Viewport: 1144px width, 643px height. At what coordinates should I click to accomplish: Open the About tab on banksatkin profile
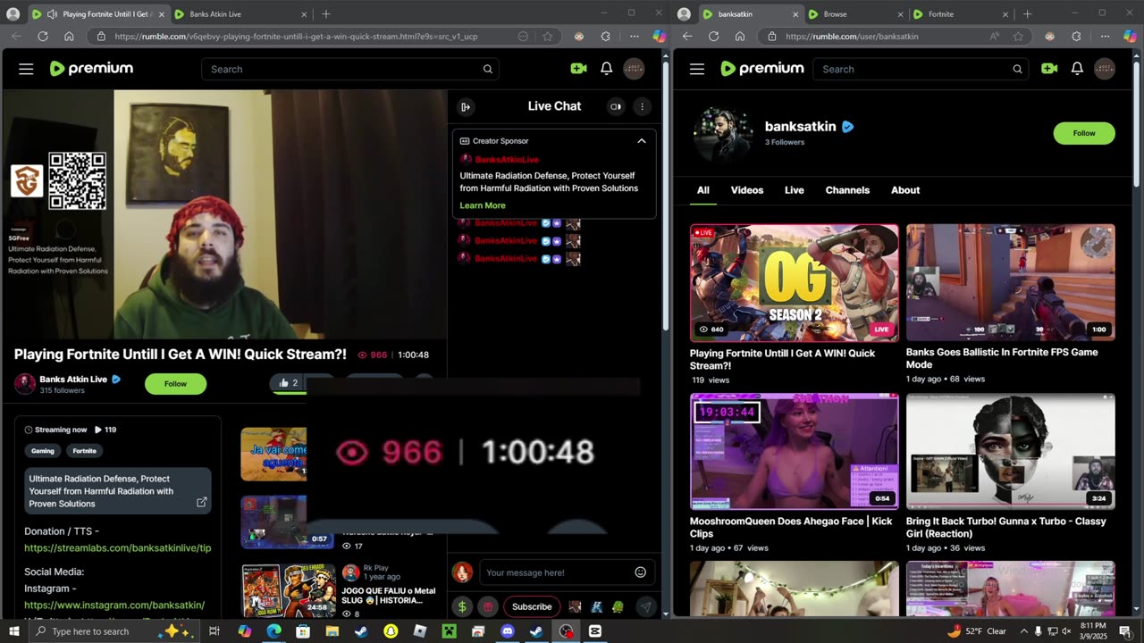coord(905,190)
